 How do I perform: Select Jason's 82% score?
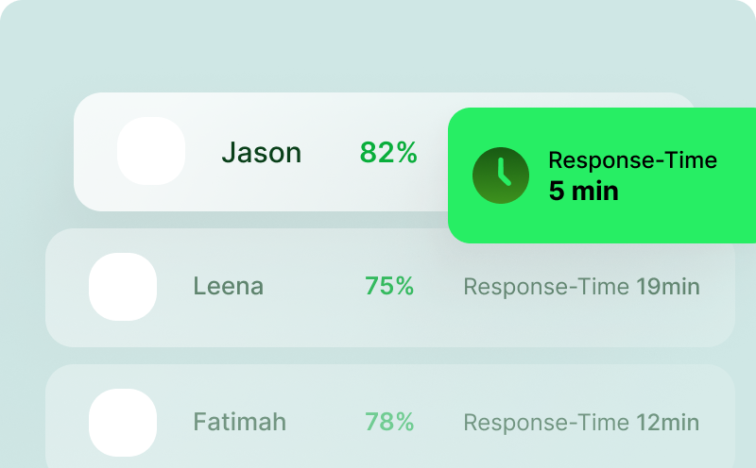pyautogui.click(x=388, y=153)
